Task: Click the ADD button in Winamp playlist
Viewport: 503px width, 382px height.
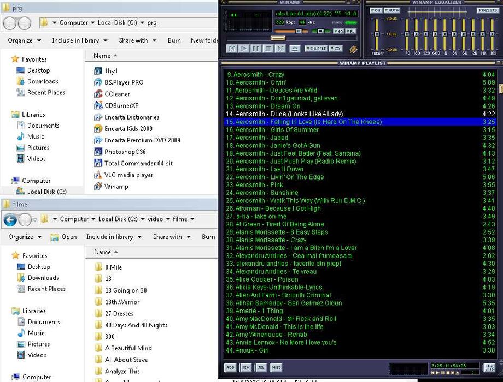Action: tap(230, 368)
